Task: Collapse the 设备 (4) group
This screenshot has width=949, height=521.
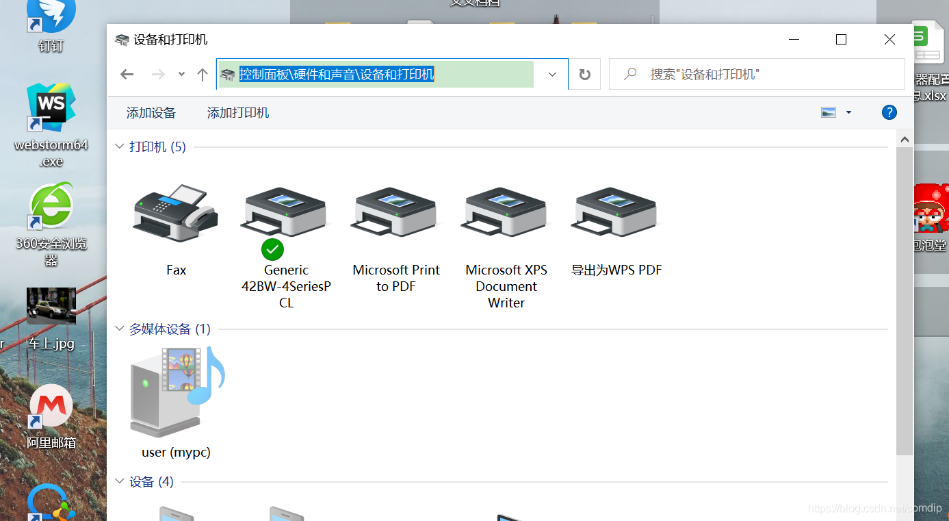Action: click(119, 481)
